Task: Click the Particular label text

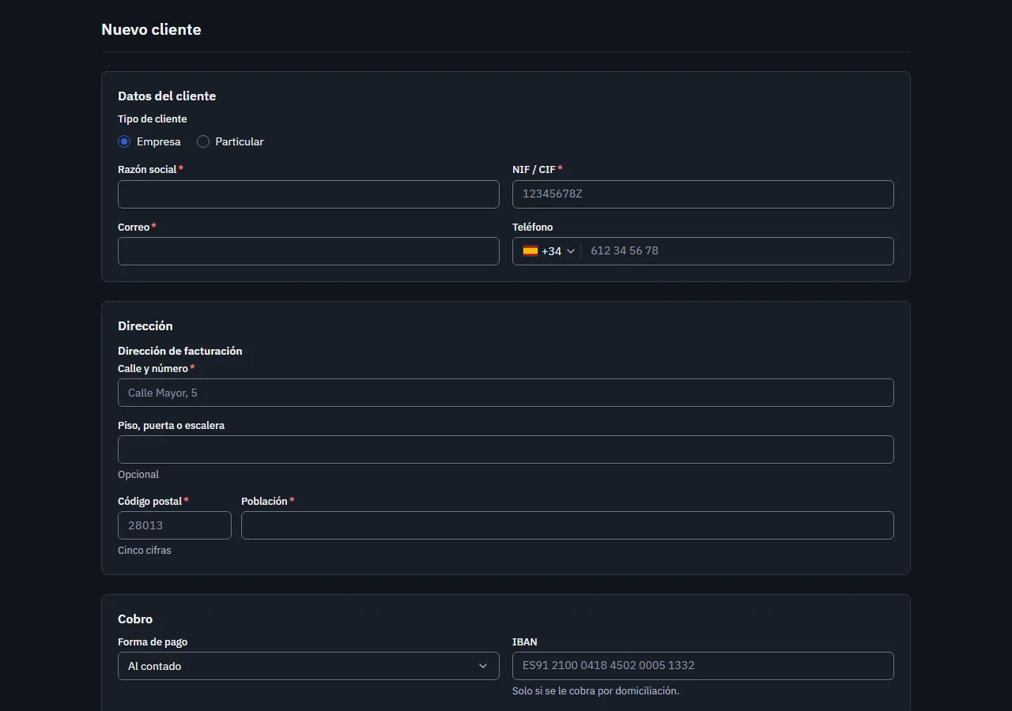Action: (x=240, y=141)
